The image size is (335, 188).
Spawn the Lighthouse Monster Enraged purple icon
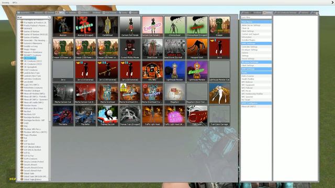coord(197,71)
